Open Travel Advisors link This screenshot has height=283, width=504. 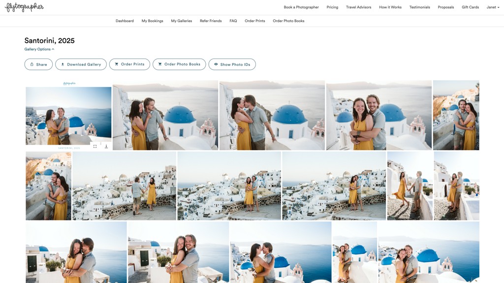coord(358,7)
